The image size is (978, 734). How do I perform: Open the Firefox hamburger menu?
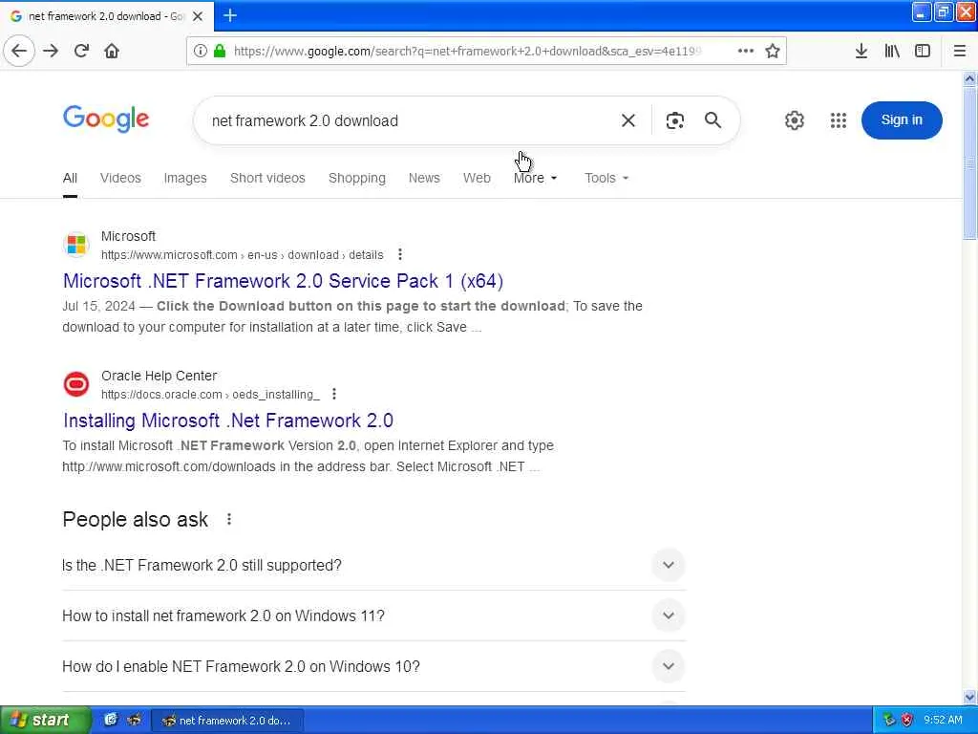pos(960,51)
